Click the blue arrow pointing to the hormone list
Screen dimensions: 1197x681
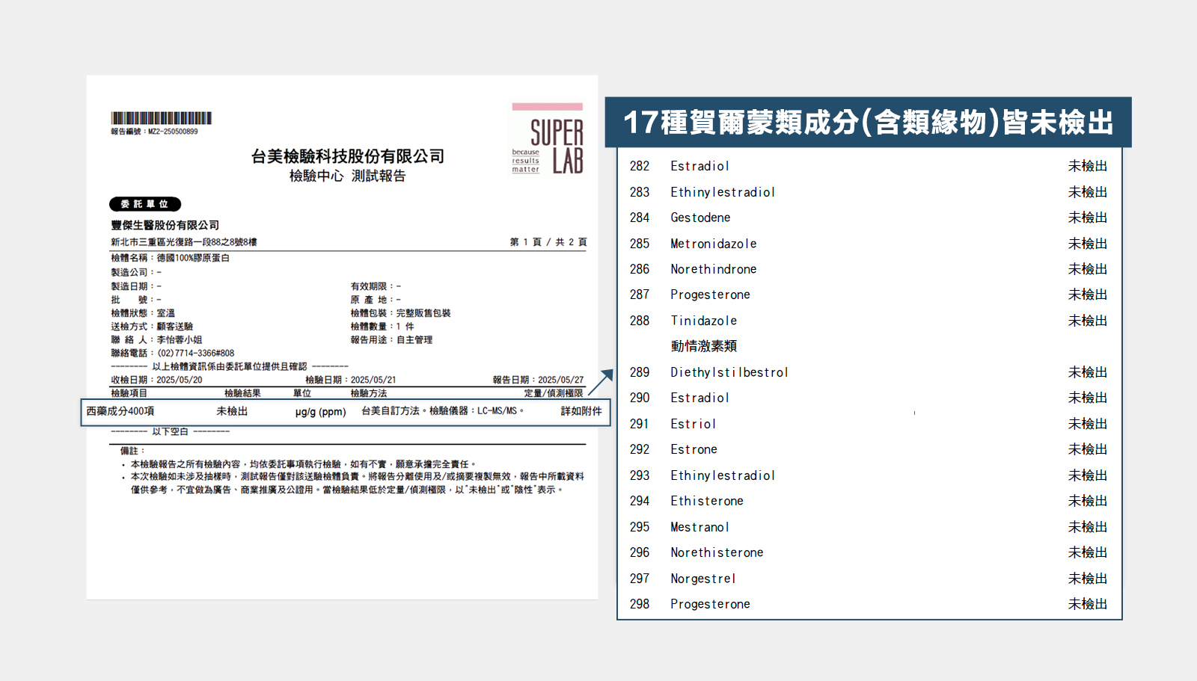[601, 381]
